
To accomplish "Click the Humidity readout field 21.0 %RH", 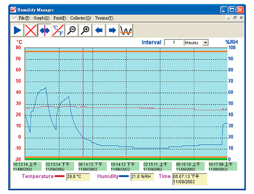I will 142,177.
